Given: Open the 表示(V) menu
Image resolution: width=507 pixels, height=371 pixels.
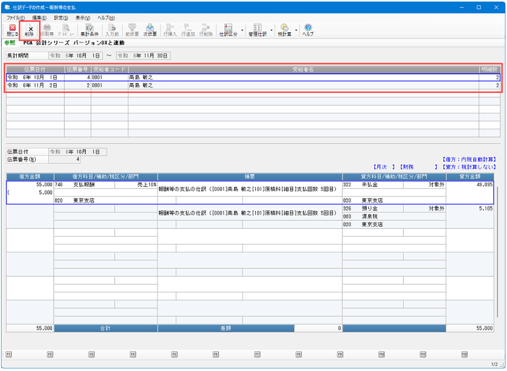Looking at the screenshot, I should (83, 18).
